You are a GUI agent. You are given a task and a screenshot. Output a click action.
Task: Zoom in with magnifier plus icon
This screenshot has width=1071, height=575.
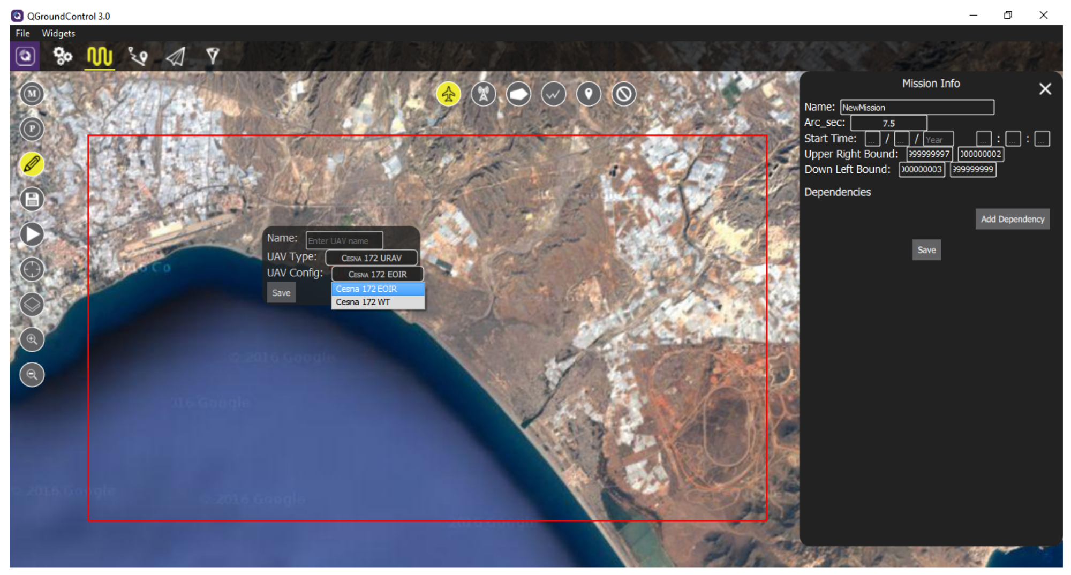[x=32, y=339]
